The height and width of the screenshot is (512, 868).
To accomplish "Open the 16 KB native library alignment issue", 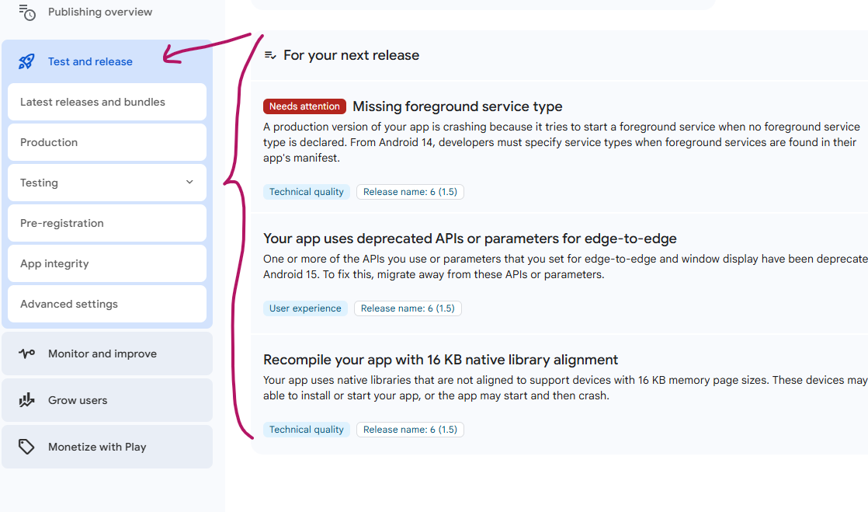I will tap(439, 359).
